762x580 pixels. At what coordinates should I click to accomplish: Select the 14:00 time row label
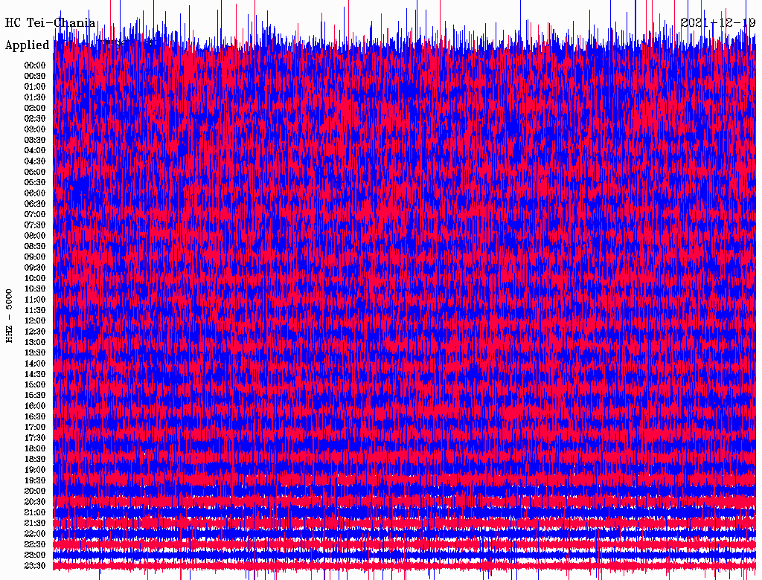(35, 364)
